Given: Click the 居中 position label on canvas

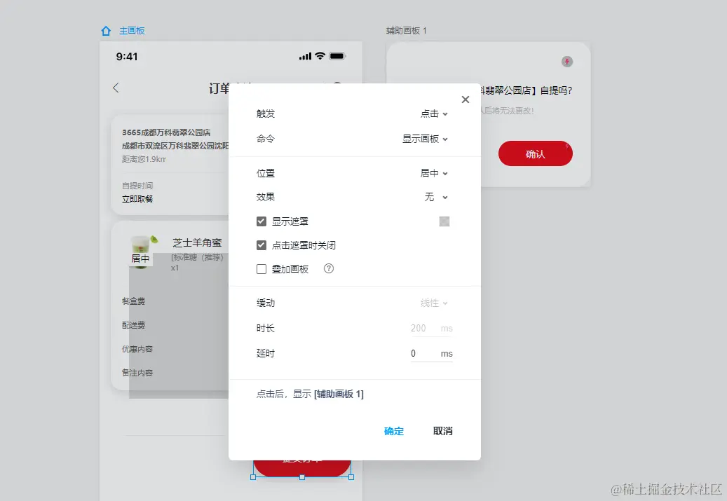Looking at the screenshot, I should [140, 258].
